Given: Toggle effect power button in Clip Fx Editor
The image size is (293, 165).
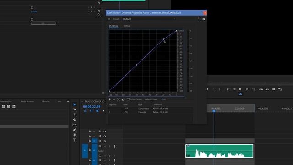Looking at the screenshot, I should [x=109, y=19].
